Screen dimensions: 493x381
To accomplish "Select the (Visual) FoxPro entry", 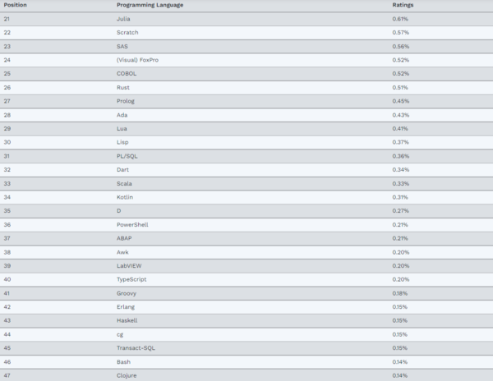I will (x=139, y=60).
